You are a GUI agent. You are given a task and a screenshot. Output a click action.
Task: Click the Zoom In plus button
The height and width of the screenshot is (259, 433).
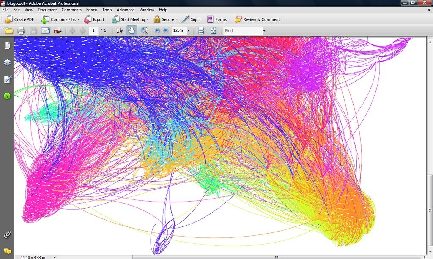166,30
